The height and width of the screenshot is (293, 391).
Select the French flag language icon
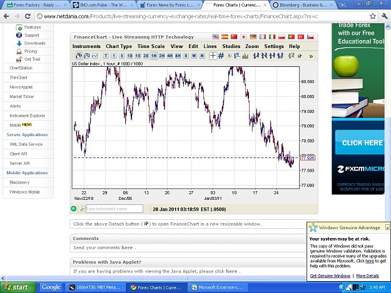[x=263, y=37]
